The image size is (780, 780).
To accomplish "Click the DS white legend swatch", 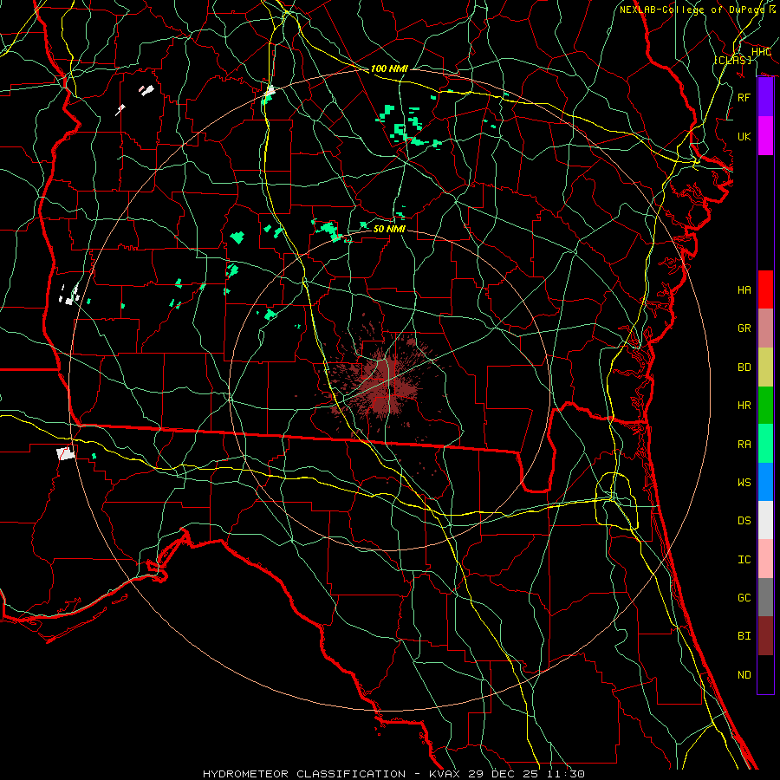I will point(765,520).
